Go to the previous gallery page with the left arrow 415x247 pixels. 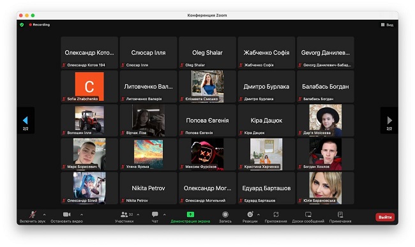pos(26,121)
